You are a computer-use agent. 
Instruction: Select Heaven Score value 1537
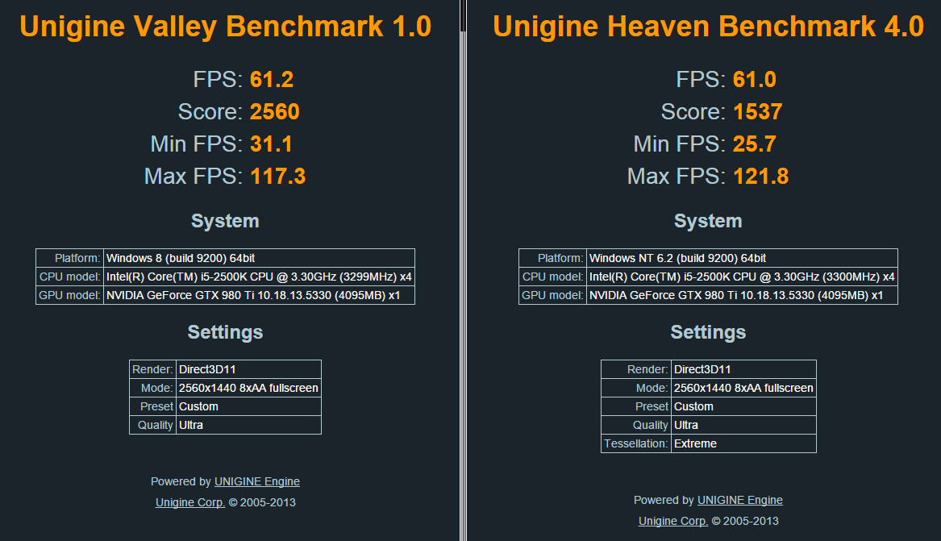point(757,112)
